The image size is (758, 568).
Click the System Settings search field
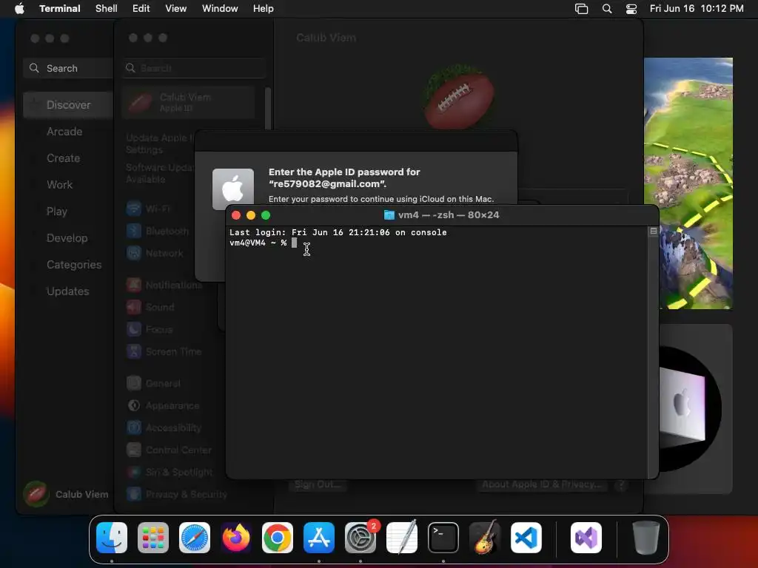coord(194,68)
